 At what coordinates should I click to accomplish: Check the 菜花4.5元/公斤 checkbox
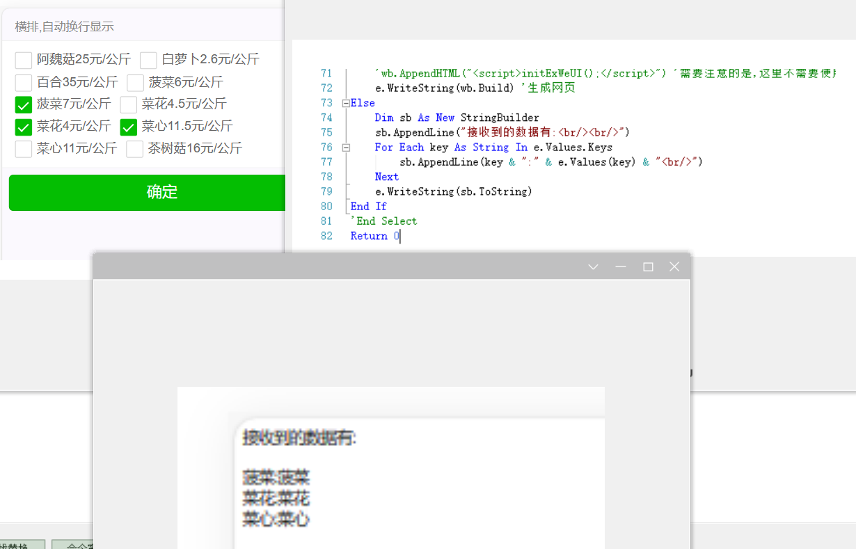[x=129, y=105]
